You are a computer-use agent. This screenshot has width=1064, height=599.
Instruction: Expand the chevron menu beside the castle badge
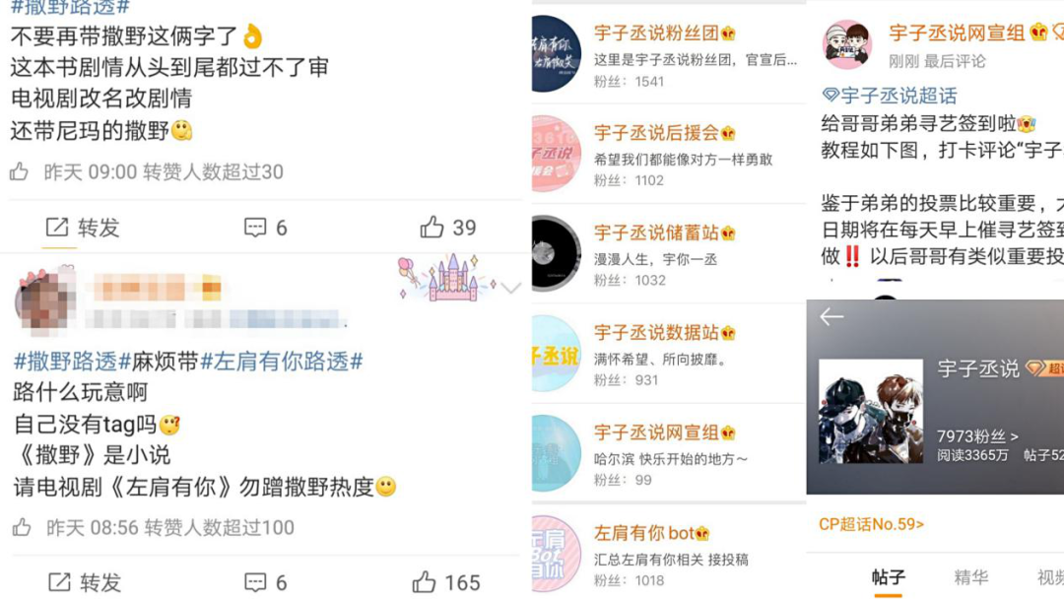[511, 289]
